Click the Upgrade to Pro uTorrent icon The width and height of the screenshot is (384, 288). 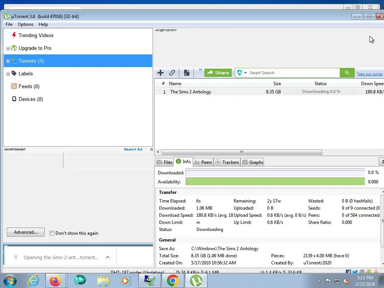pos(14,48)
